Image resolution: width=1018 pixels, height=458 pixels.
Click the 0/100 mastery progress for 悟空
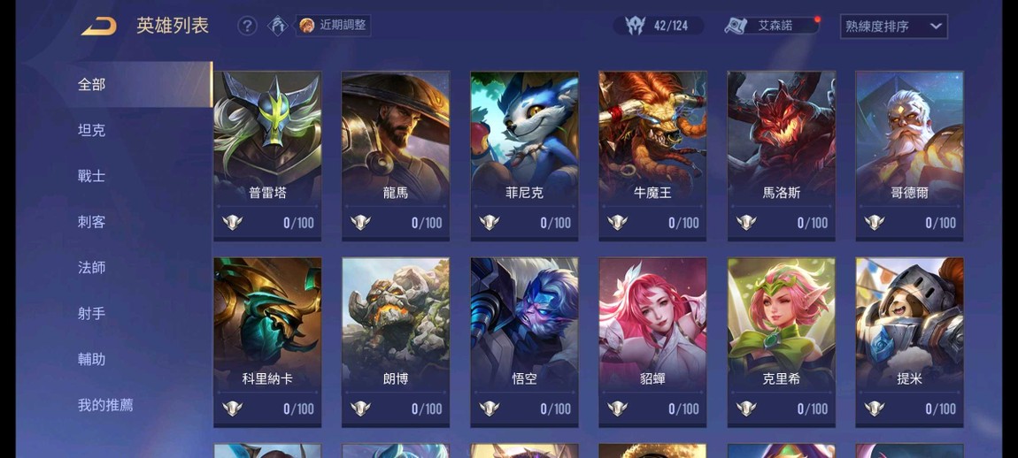(556, 408)
